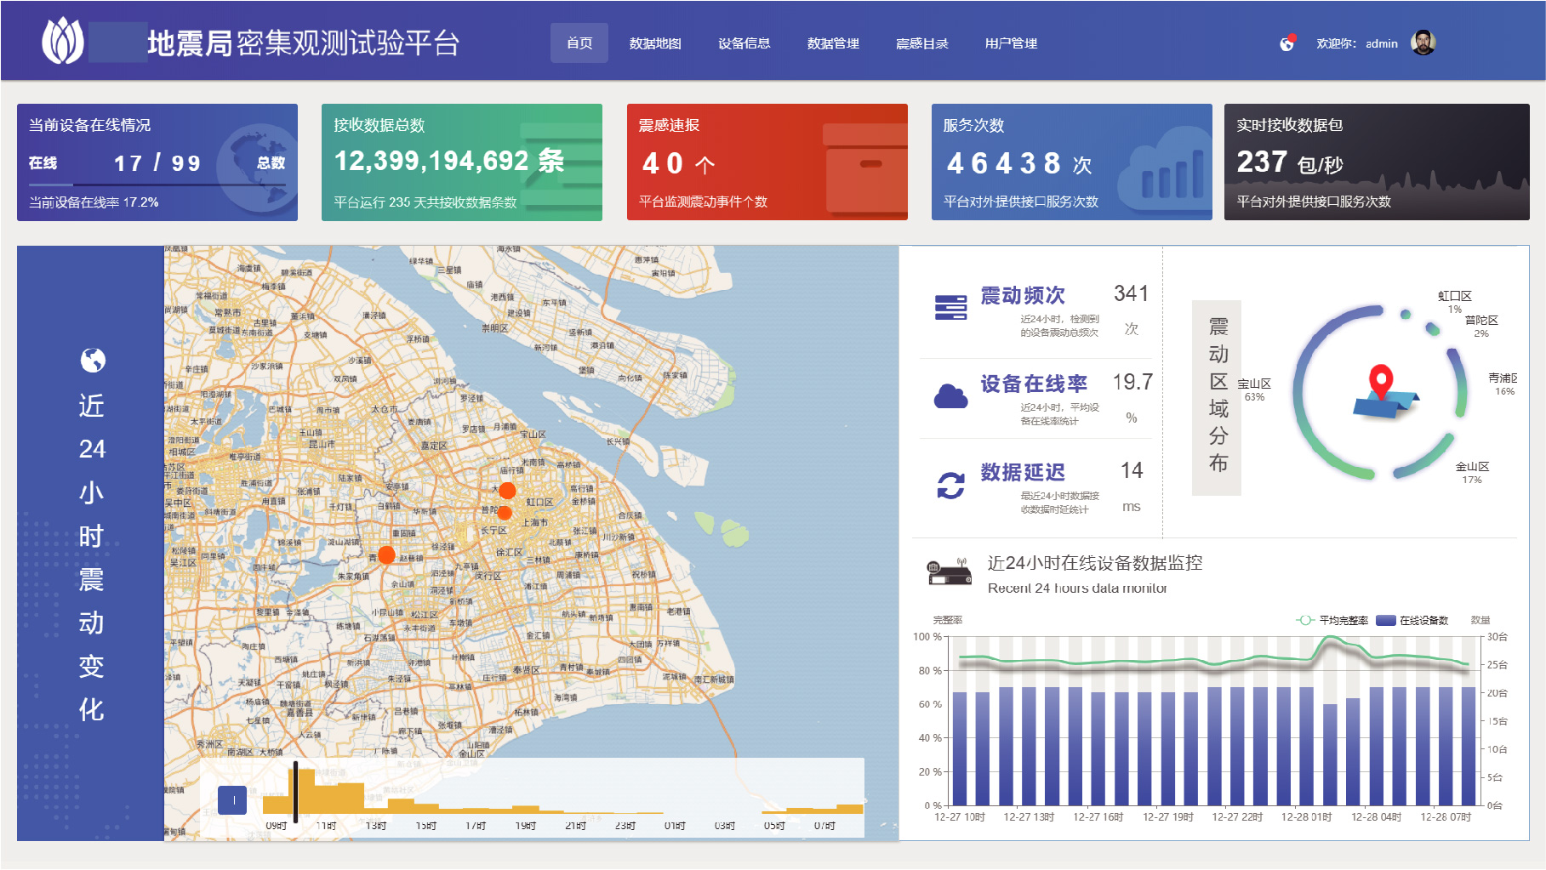
Task: Click the red location pin in donut chart
Action: 1380,382
